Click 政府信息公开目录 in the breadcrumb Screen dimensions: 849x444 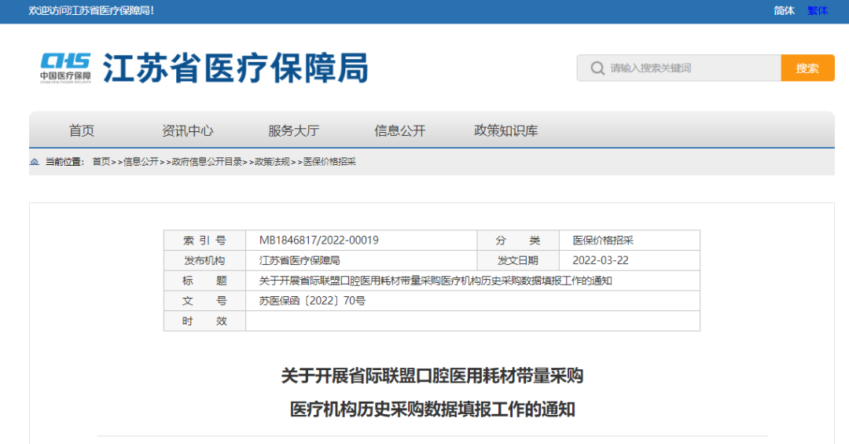click(x=207, y=162)
